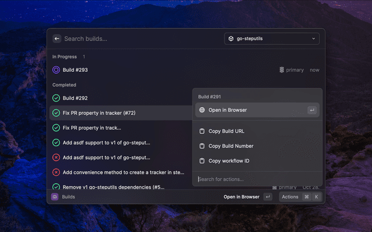The width and height of the screenshot is (372, 232).
Task: Click the globe icon next to Open in Browser
Action: (202, 110)
